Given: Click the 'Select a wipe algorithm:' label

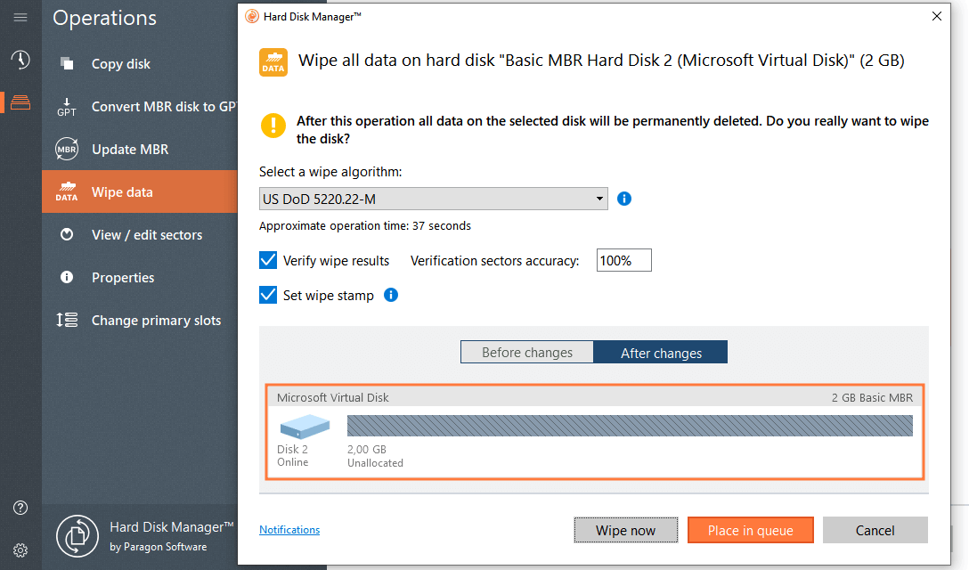Looking at the screenshot, I should coord(330,172).
